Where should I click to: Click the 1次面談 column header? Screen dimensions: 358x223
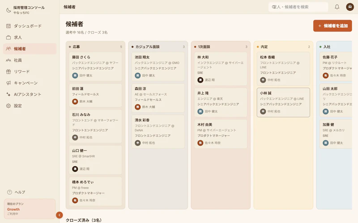click(x=221, y=47)
